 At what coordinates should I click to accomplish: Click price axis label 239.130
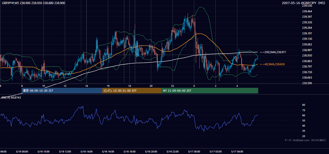click(x=307, y=39)
